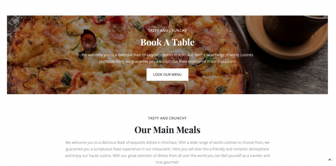Click the word Artichaut in lower paragraph
This screenshot has height=166, width=336.
tap(169, 142)
